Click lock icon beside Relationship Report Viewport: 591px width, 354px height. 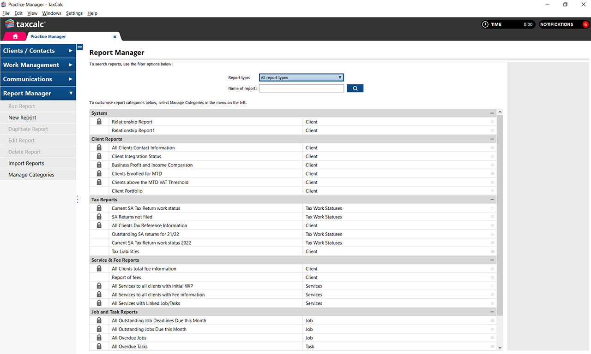99,122
